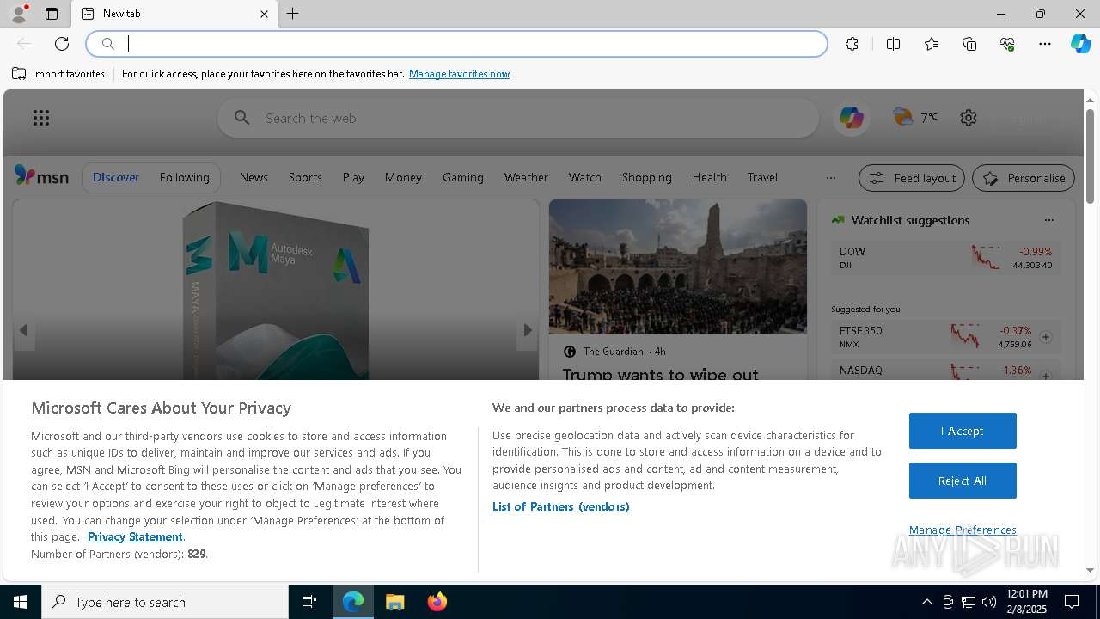Viewport: 1100px width, 619px height.
Task: Open Feed layout options
Action: click(912, 178)
